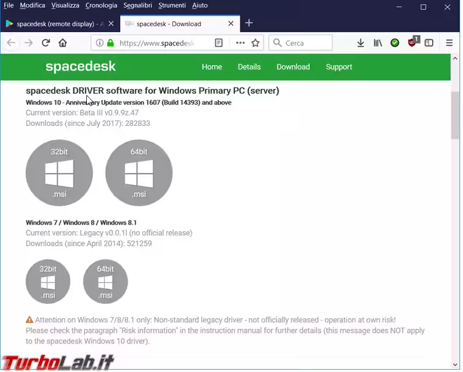This screenshot has width=463, height=372.
Task: Click heading 'spacedesk DRIVER software for Windows Primary PC'
Action: tap(135, 91)
